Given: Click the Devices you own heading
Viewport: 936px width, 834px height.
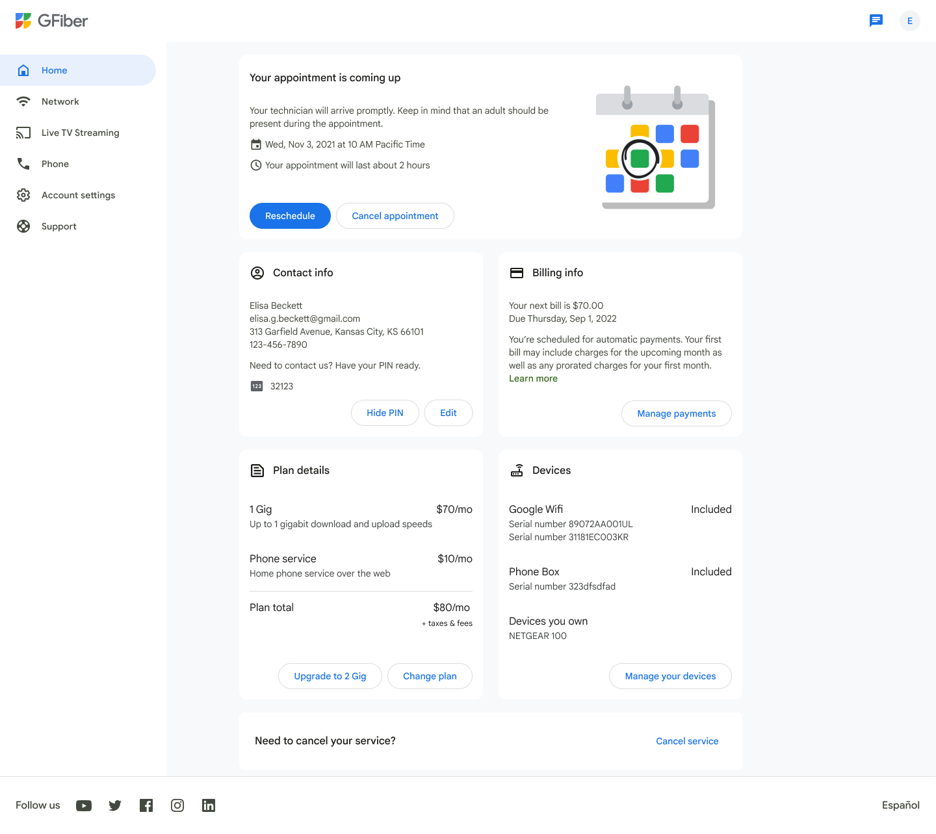Looking at the screenshot, I should [549, 621].
